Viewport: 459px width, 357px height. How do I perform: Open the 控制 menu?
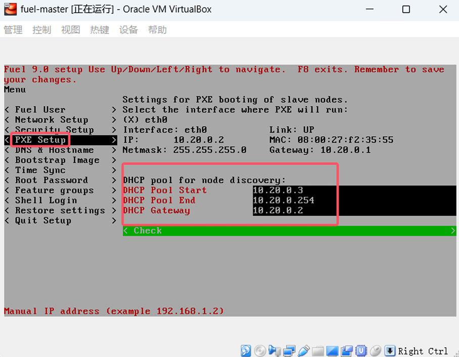(x=41, y=30)
